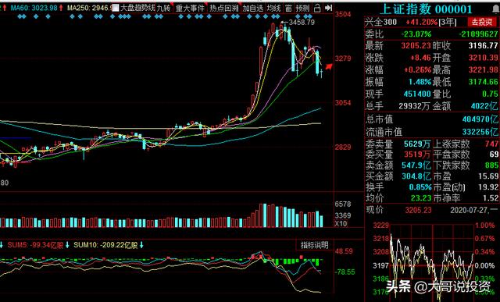
Task: Open the 热点回溯 option
Action: 224,8
